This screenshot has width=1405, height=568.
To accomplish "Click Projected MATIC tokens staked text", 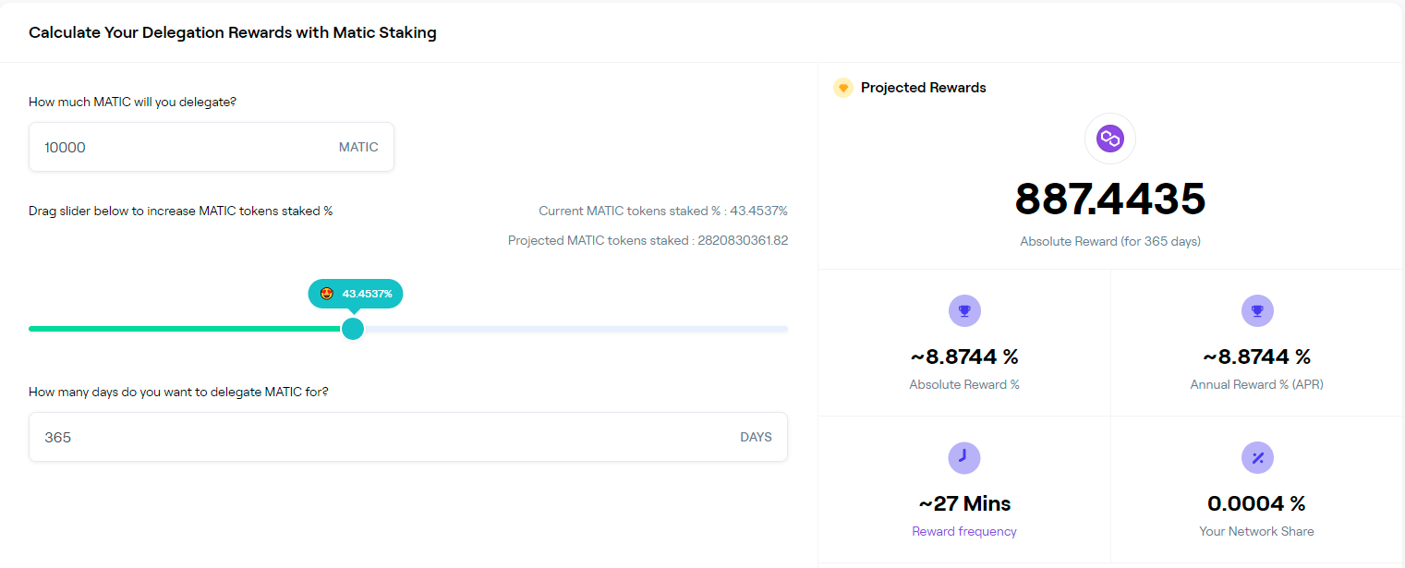I will pyautogui.click(x=648, y=240).
